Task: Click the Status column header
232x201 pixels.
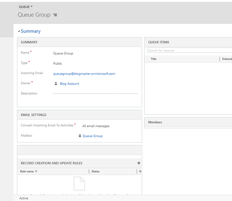Action: coord(96,171)
